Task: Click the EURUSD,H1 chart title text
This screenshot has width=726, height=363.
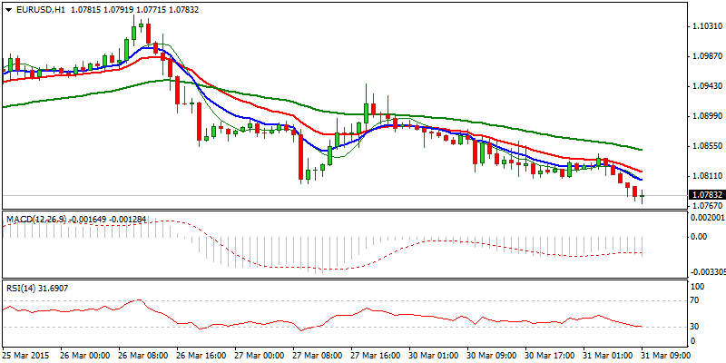Action: (x=39, y=10)
